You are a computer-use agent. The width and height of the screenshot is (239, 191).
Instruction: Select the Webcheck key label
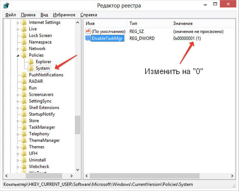(x=39, y=167)
